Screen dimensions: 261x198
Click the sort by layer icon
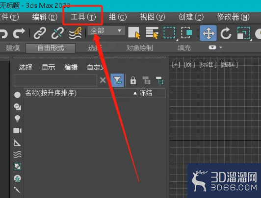pyautogui.click(x=160, y=80)
